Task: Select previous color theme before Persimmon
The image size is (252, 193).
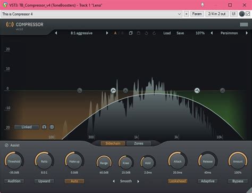Action: (x=212, y=33)
